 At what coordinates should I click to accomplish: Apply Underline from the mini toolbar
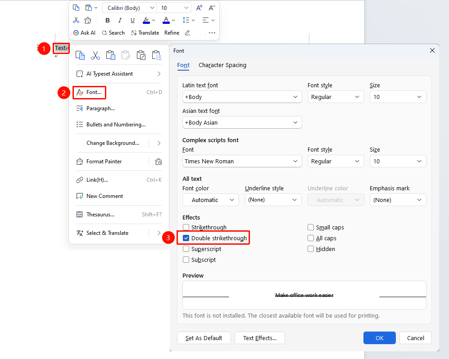click(x=132, y=20)
